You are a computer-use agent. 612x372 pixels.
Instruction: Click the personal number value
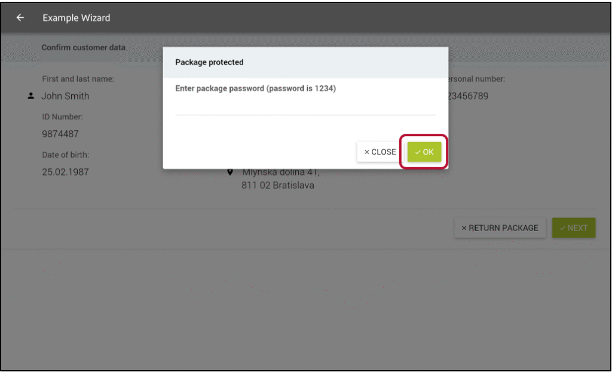[x=469, y=96]
